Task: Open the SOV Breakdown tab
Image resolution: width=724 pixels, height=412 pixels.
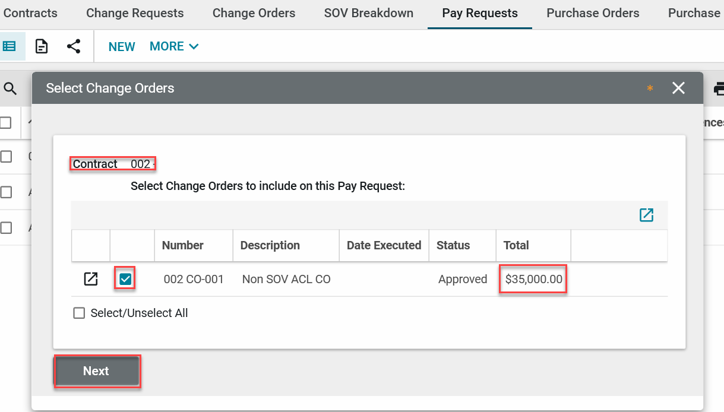Action: point(368,13)
